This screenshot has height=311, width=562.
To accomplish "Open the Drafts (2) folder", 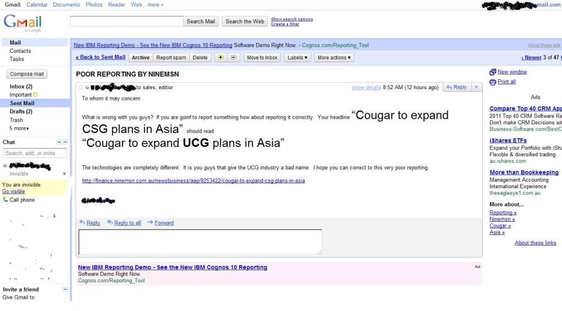I will 21,112.
